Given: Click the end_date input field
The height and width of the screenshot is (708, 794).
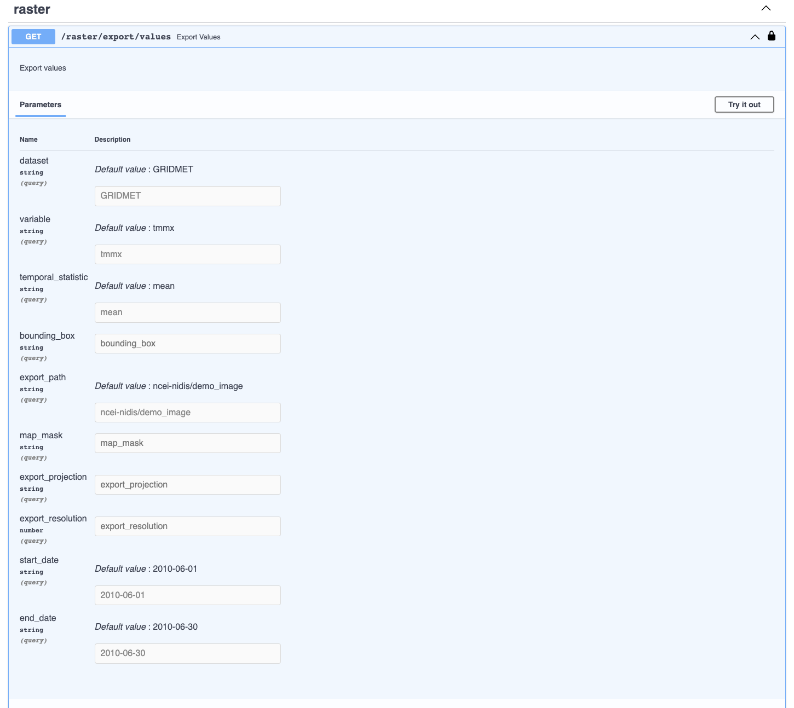Looking at the screenshot, I should [x=187, y=653].
